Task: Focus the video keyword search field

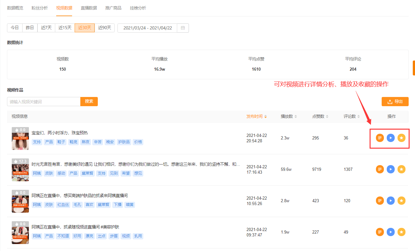Action: tap(44, 101)
